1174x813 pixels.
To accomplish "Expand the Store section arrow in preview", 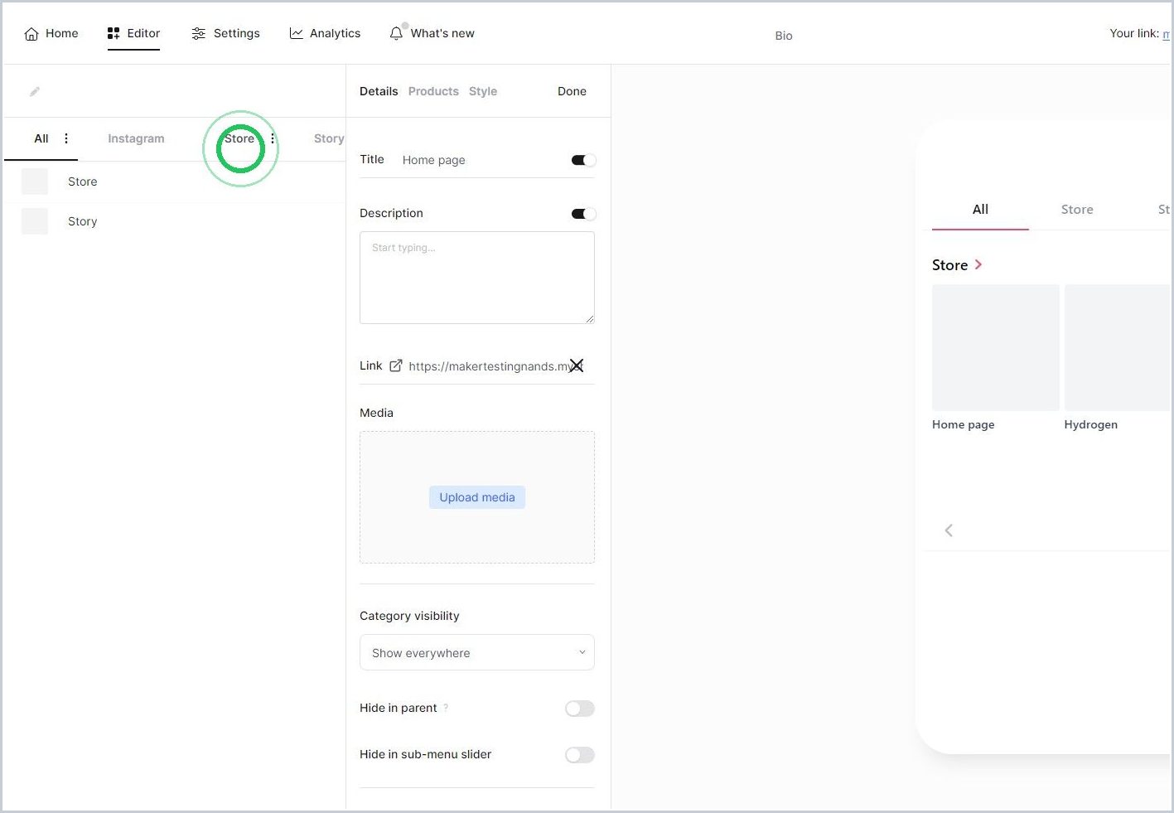I will [x=978, y=264].
